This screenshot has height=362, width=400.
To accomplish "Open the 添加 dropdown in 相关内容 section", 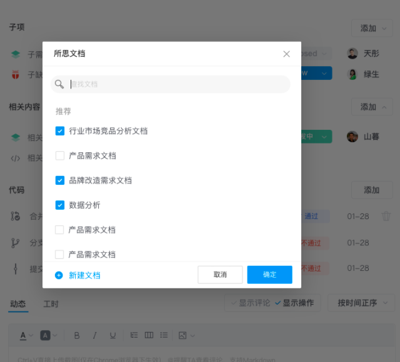I will click(x=372, y=107).
